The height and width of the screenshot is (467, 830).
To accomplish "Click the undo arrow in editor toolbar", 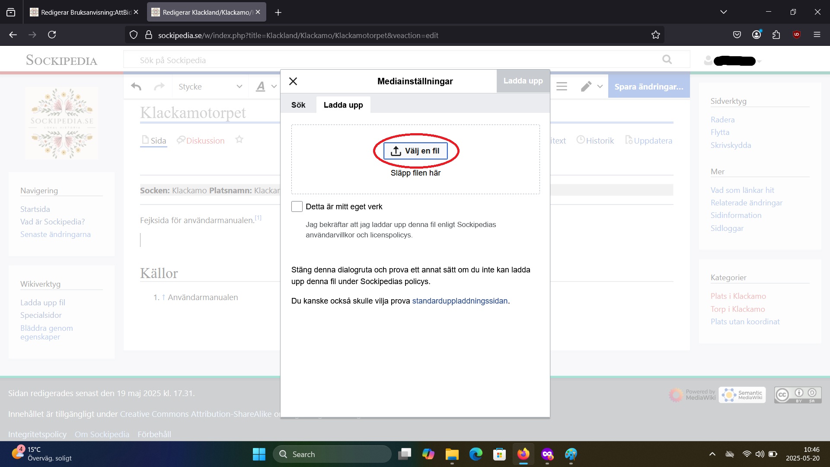I will 136,86.
